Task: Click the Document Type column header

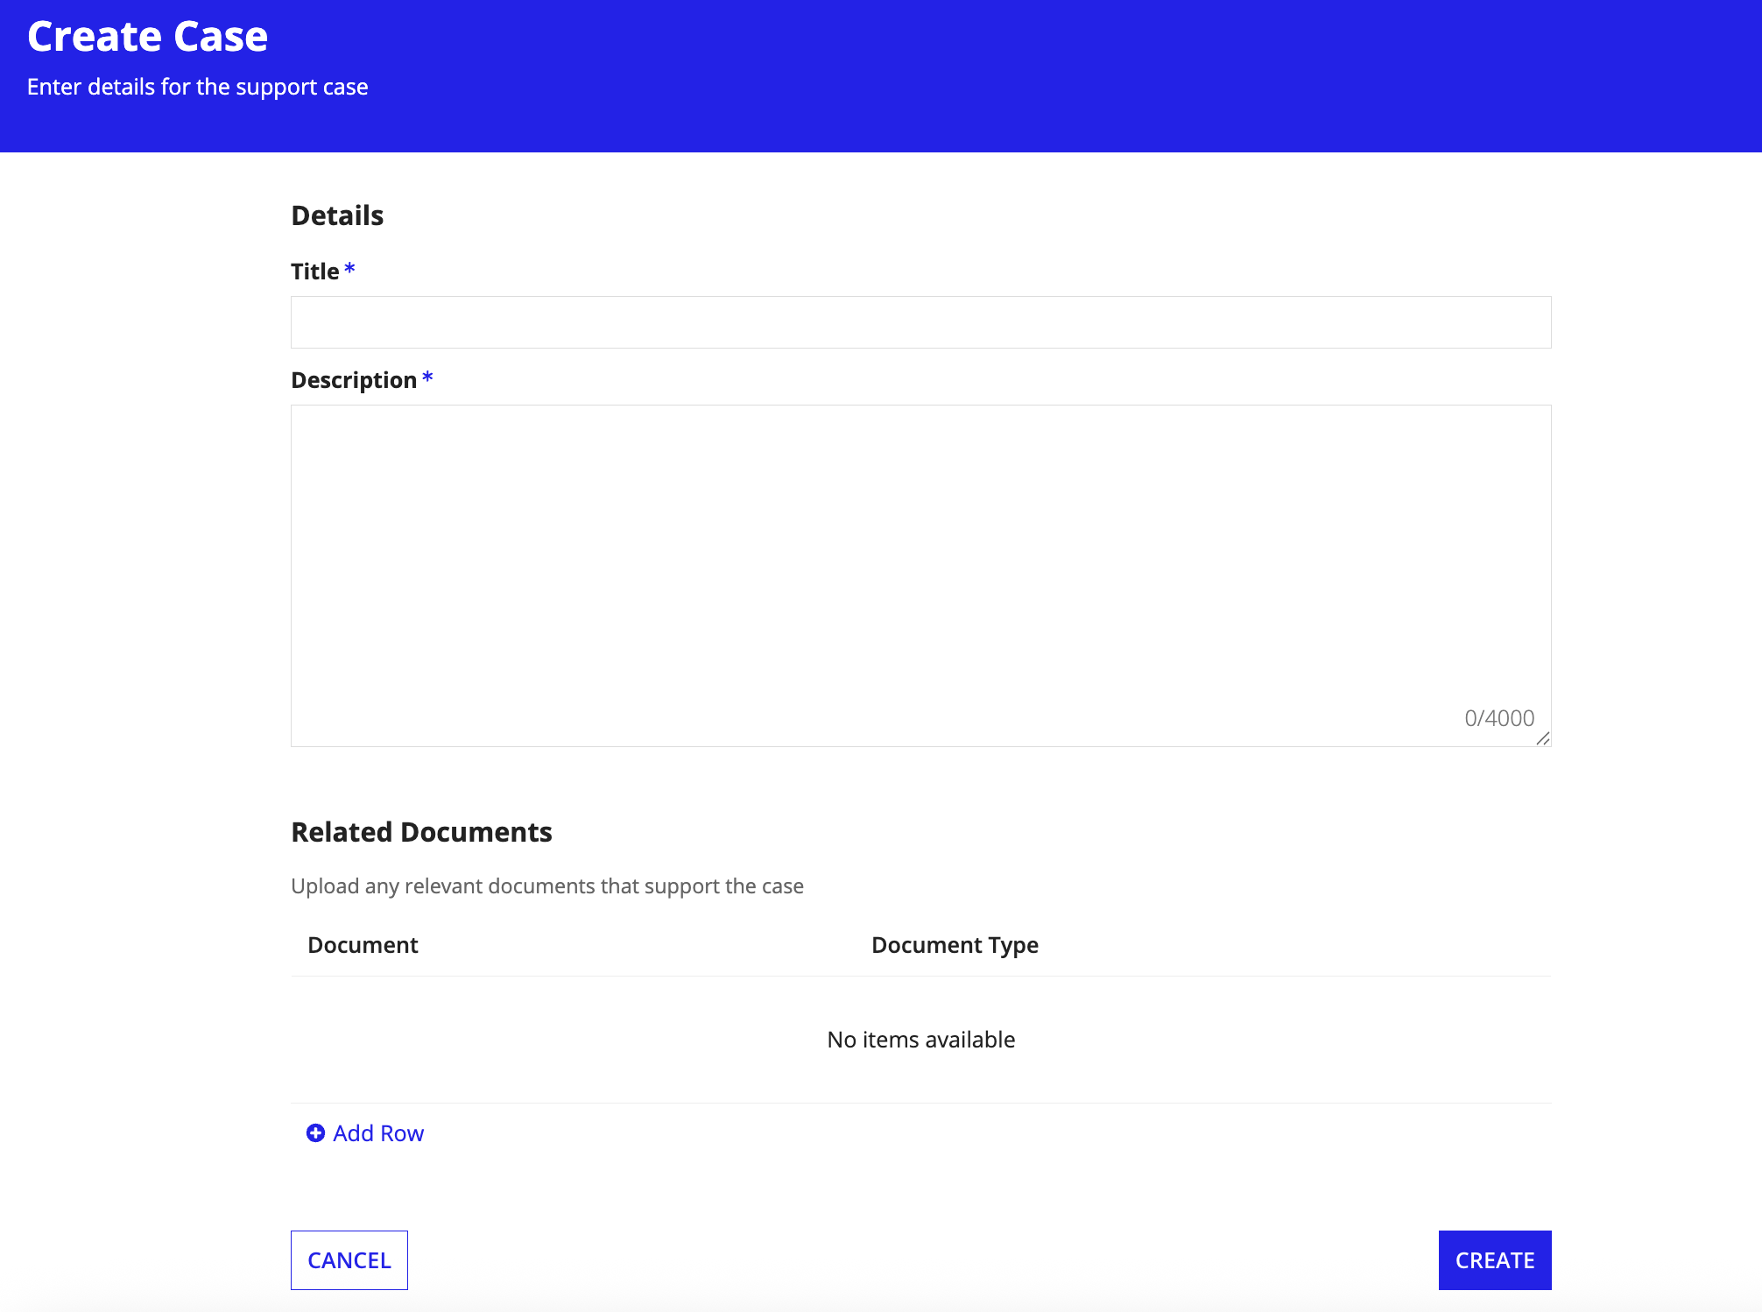Action: [955, 945]
